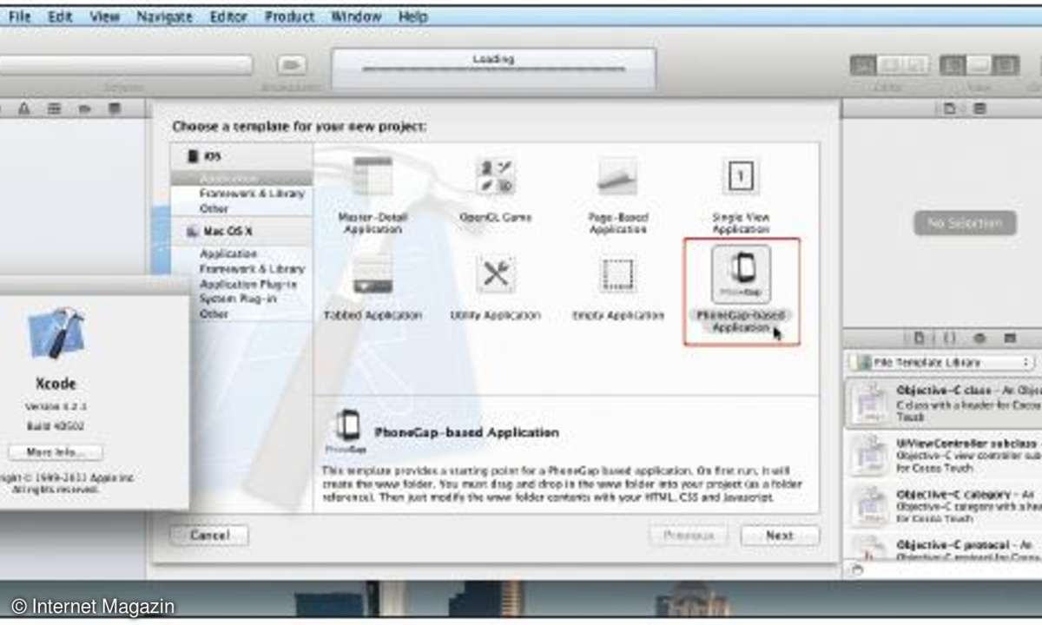Switch to the Standard editor
This screenshot has height=625, width=1042.
click(x=862, y=65)
